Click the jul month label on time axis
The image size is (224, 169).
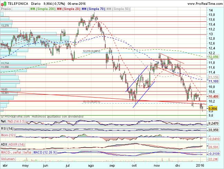click(68, 166)
